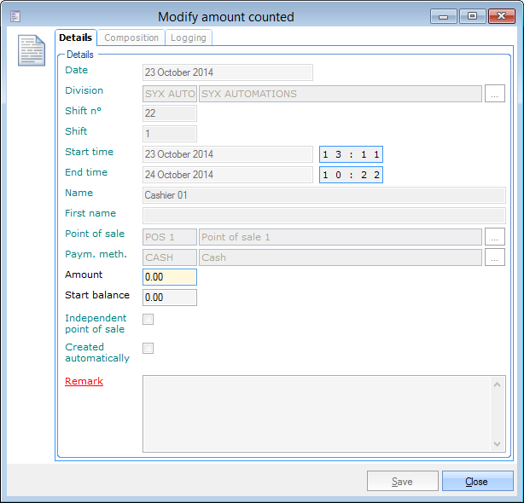
Task: Open the Division lookup browse button
Action: pyautogui.click(x=495, y=94)
